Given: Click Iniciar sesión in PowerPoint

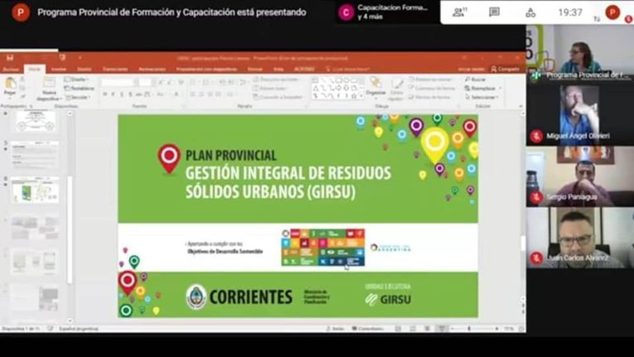Looking at the screenshot, I should [x=471, y=69].
